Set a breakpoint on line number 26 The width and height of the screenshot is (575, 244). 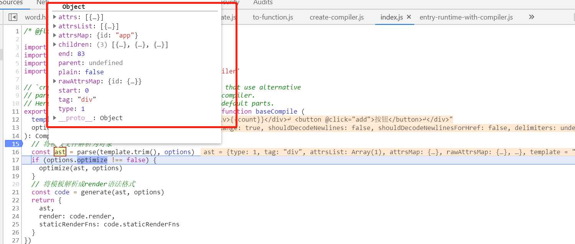tap(15, 232)
